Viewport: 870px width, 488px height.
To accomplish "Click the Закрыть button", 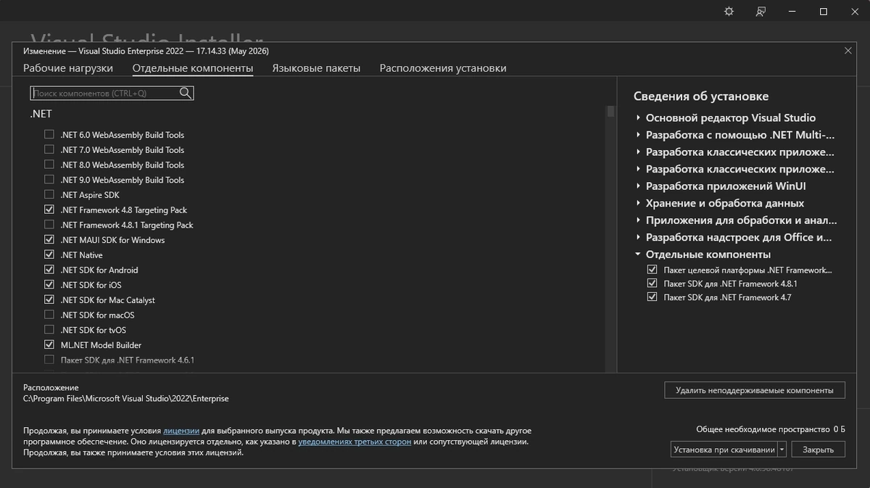I will pyautogui.click(x=818, y=450).
